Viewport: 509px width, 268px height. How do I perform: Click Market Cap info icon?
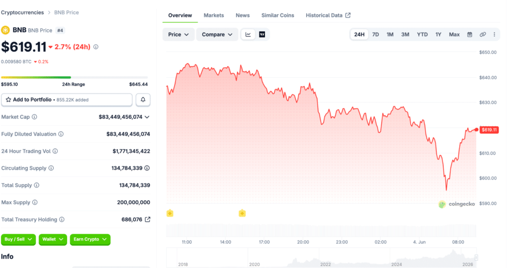point(34,117)
